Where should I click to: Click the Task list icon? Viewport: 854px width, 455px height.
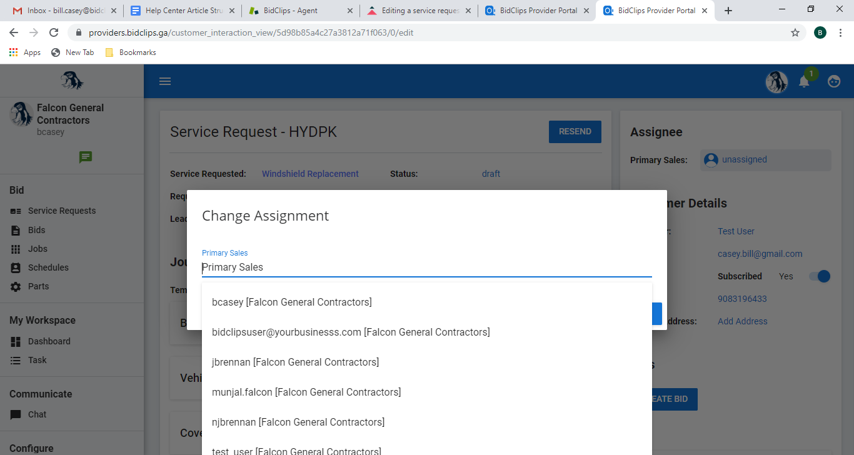16,360
